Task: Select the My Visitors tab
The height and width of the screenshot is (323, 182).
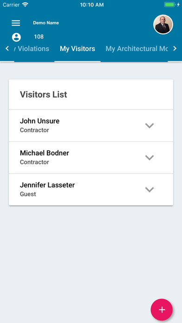Action: [x=78, y=49]
